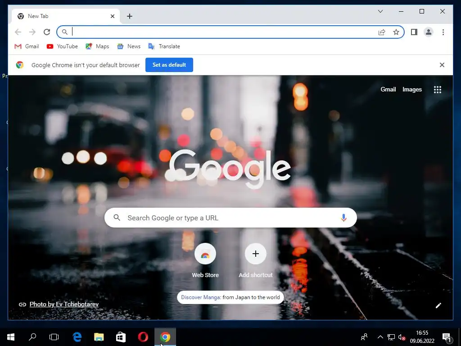Open the profile avatar menu
461x346 pixels.
[x=429, y=32]
